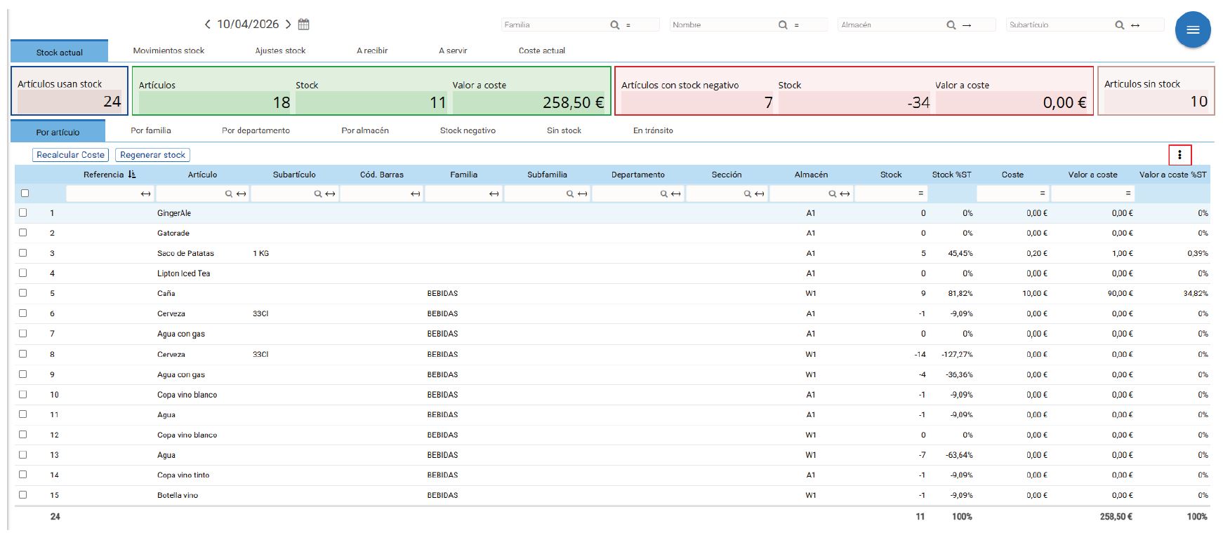Show the Por almacén view

point(365,130)
